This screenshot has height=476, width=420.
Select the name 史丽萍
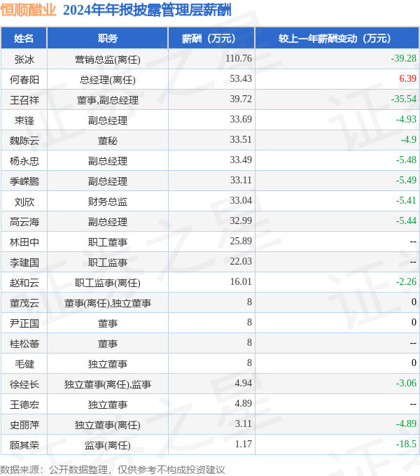coord(24,425)
